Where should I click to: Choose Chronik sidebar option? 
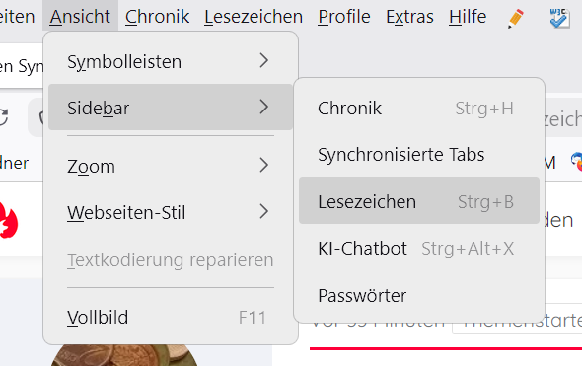pos(419,108)
